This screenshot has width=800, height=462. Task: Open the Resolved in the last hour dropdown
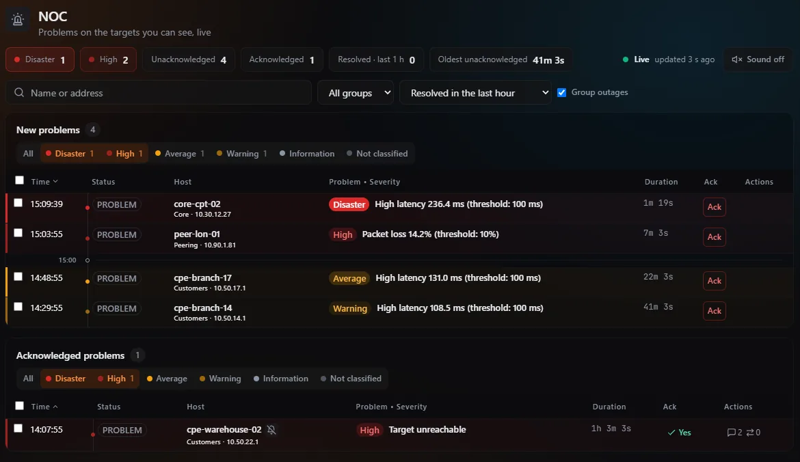point(475,93)
